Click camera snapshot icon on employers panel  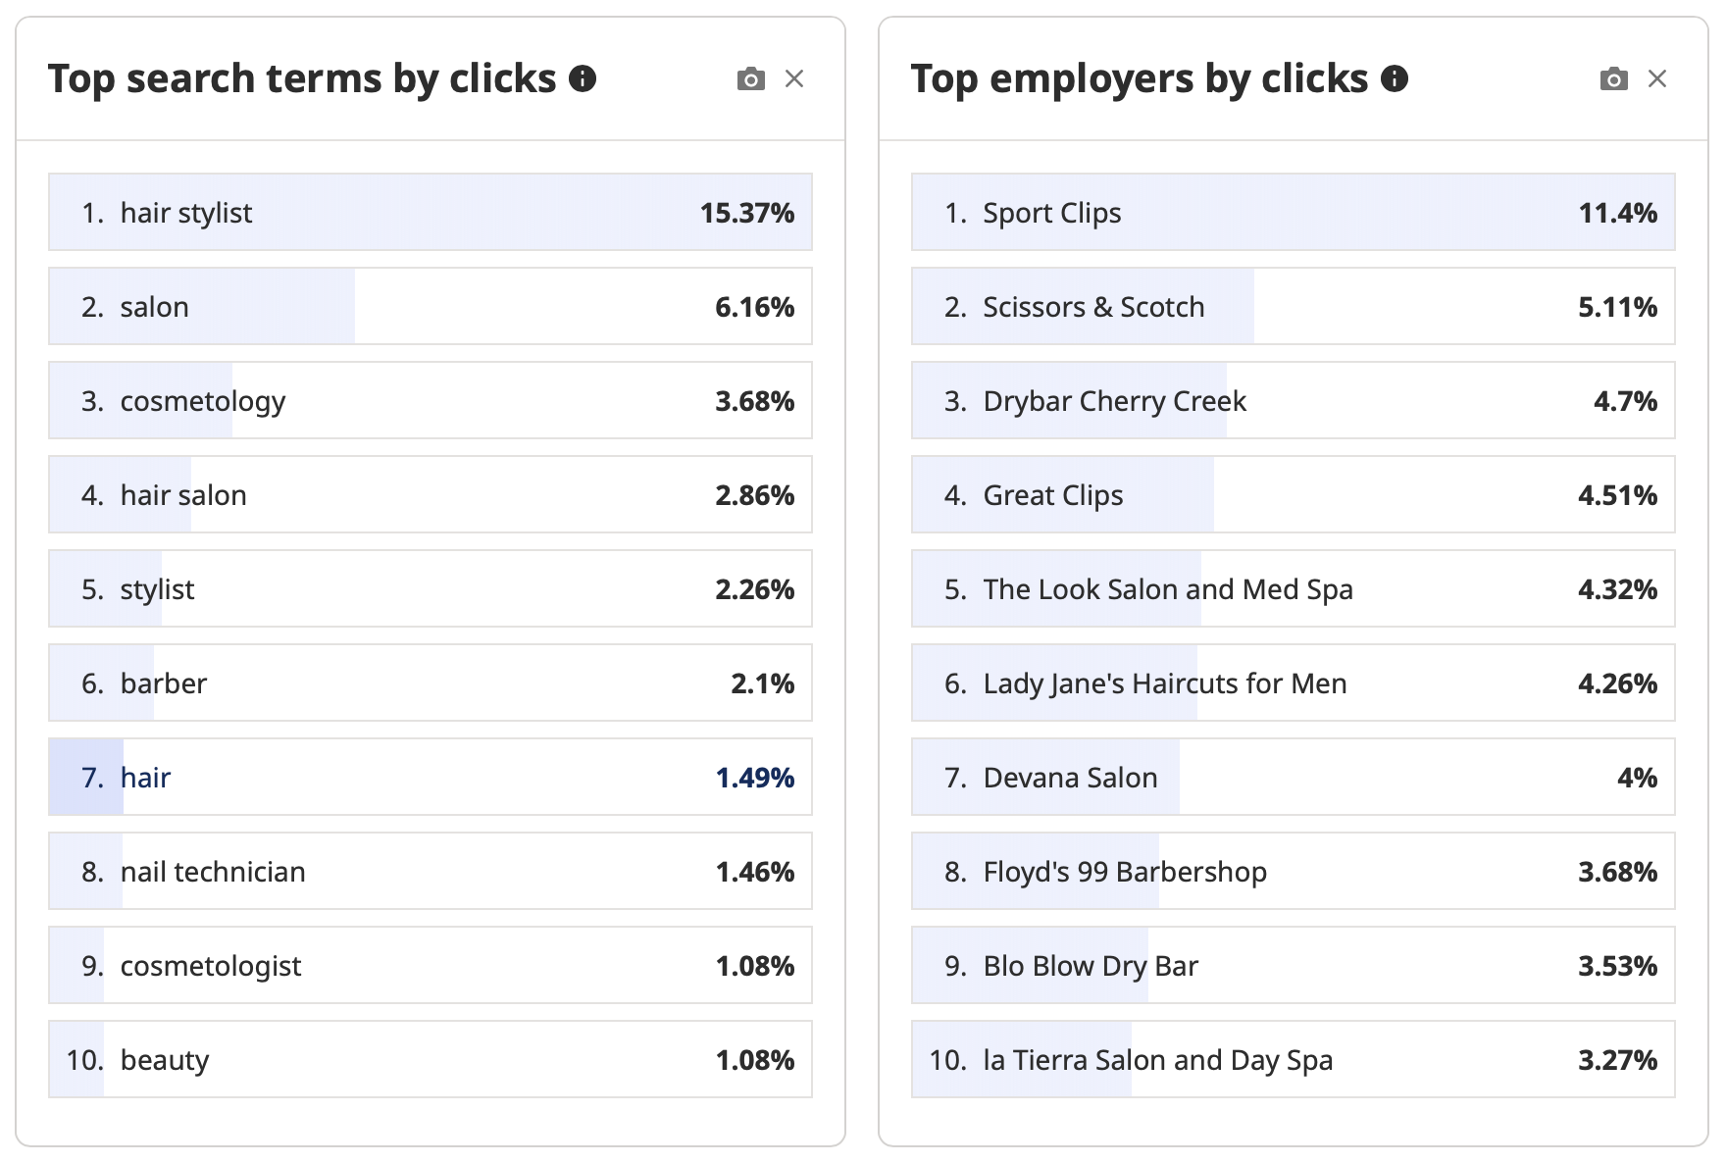pos(1614,78)
